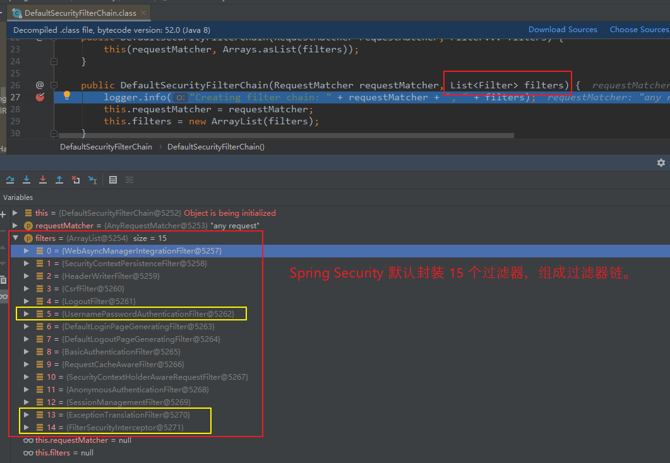Viewport: 670px width, 463px height.
Task: Expand SecurityContextPersistenceFilter entry 1
Action: point(27,263)
